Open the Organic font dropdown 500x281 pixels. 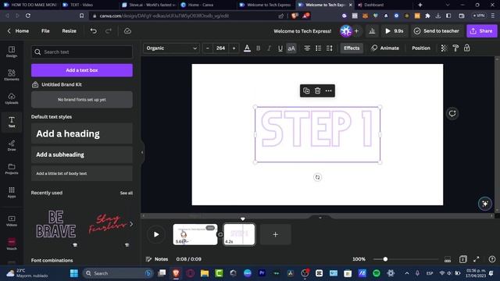171,48
